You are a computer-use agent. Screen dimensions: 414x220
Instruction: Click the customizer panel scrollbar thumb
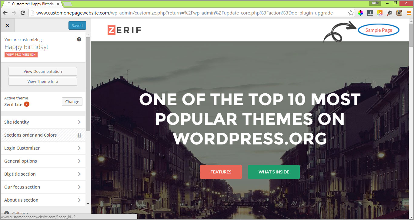[88, 84]
